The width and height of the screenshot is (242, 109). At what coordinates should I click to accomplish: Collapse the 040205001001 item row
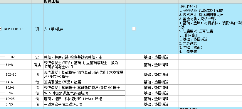[x=1, y=29]
